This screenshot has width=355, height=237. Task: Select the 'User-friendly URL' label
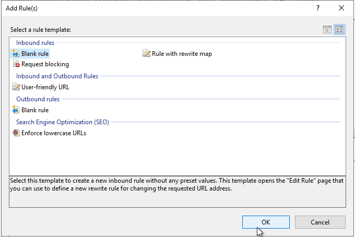click(x=45, y=87)
